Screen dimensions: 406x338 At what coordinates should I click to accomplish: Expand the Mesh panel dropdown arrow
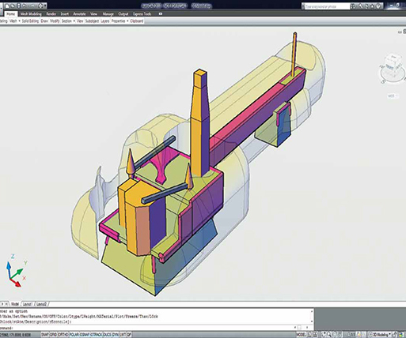point(19,21)
